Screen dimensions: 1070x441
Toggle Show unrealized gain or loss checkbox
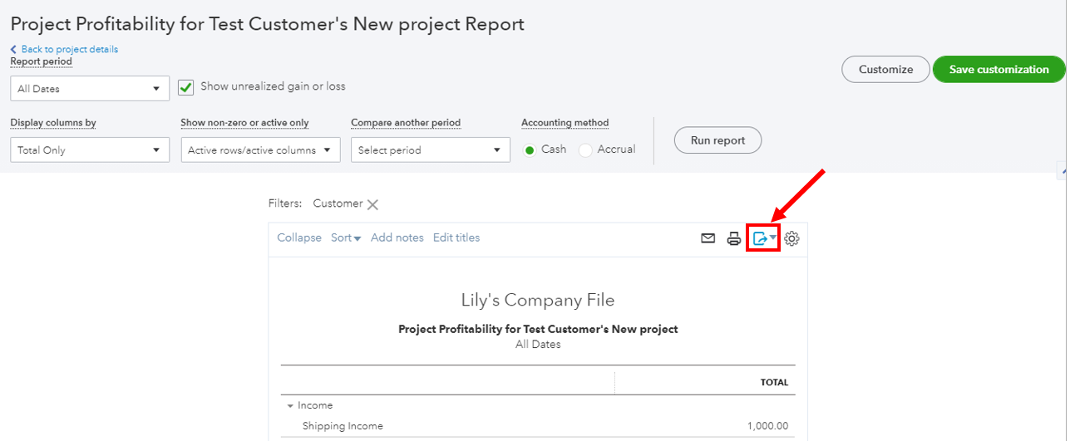pyautogui.click(x=186, y=87)
